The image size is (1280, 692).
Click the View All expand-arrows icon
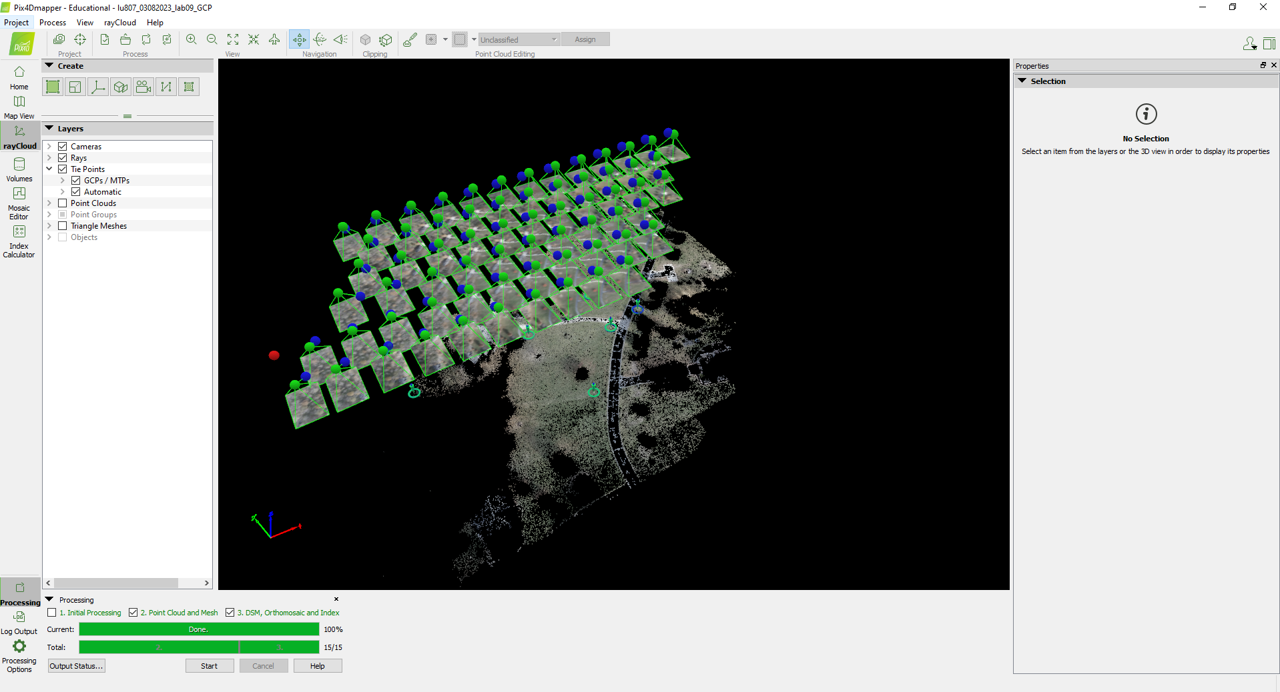[x=233, y=39]
